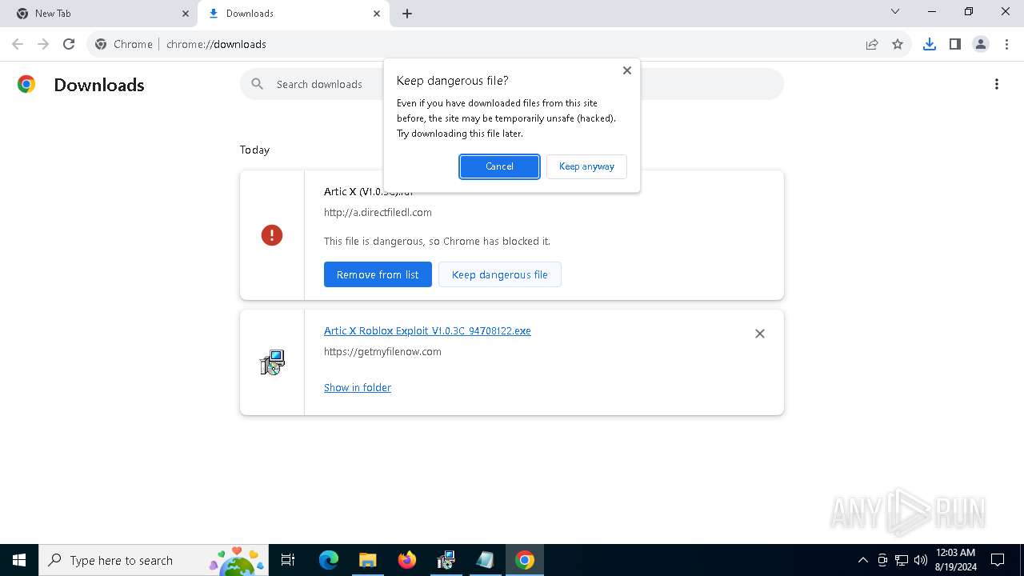Image resolution: width=1024 pixels, height=576 pixels.
Task: Click Keep dangerous file button
Action: 500,274
